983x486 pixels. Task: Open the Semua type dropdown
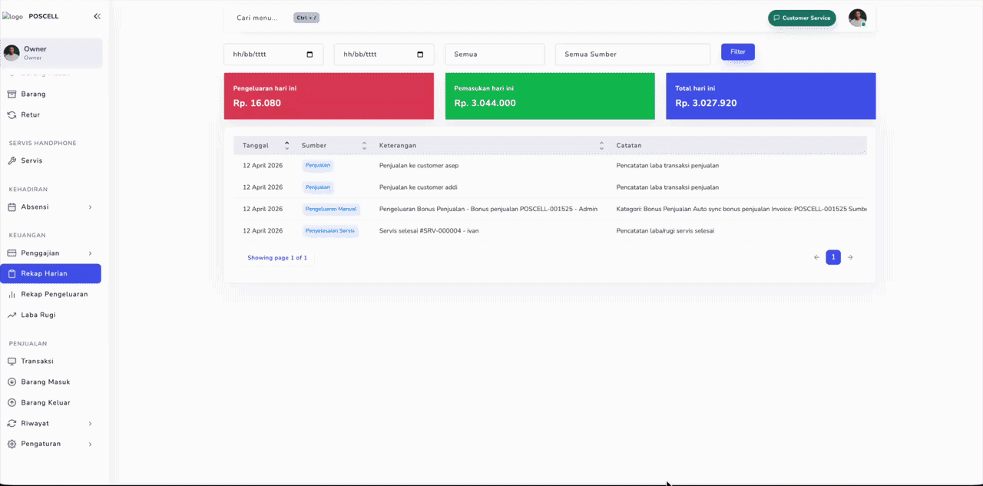[495, 55]
